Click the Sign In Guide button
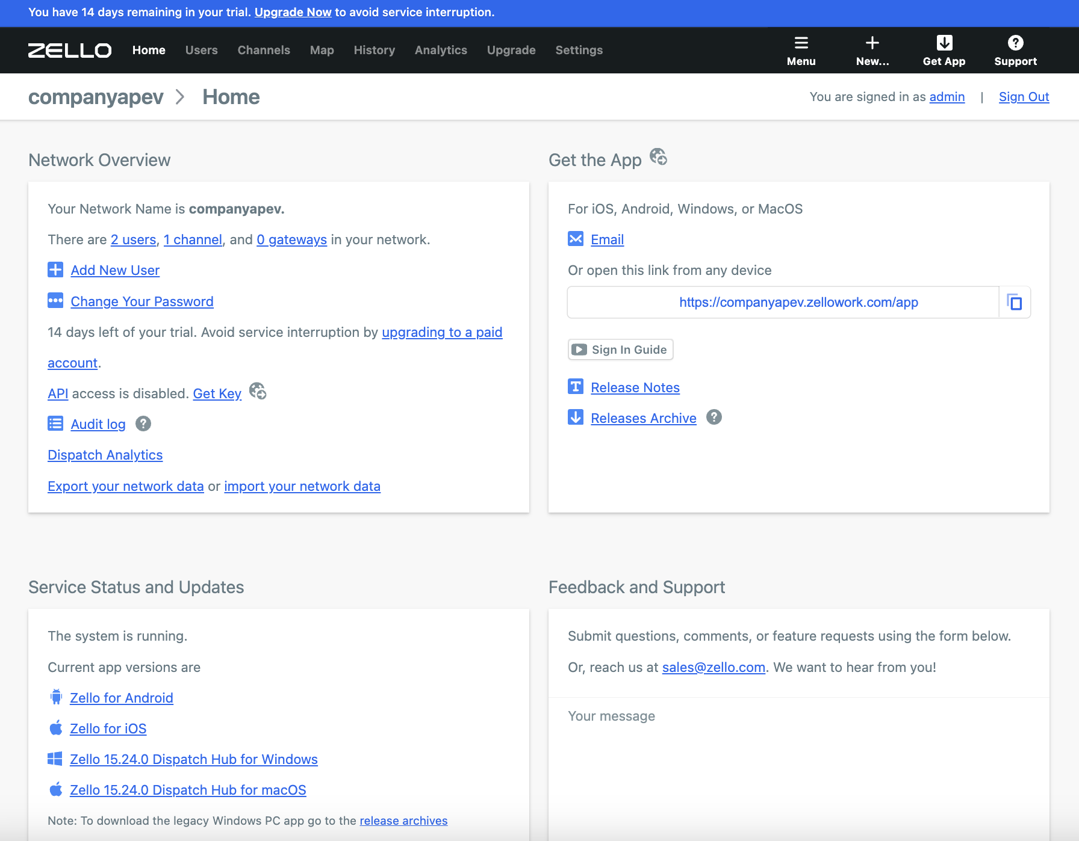Image resolution: width=1079 pixels, height=841 pixels. [x=620, y=350]
